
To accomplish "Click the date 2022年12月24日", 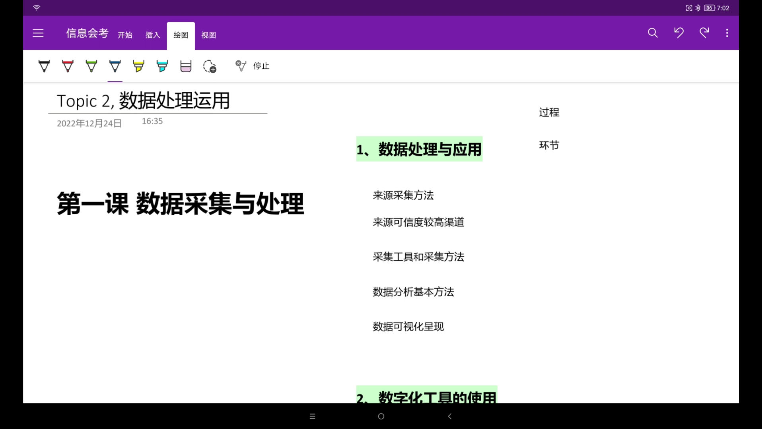I will [89, 124].
